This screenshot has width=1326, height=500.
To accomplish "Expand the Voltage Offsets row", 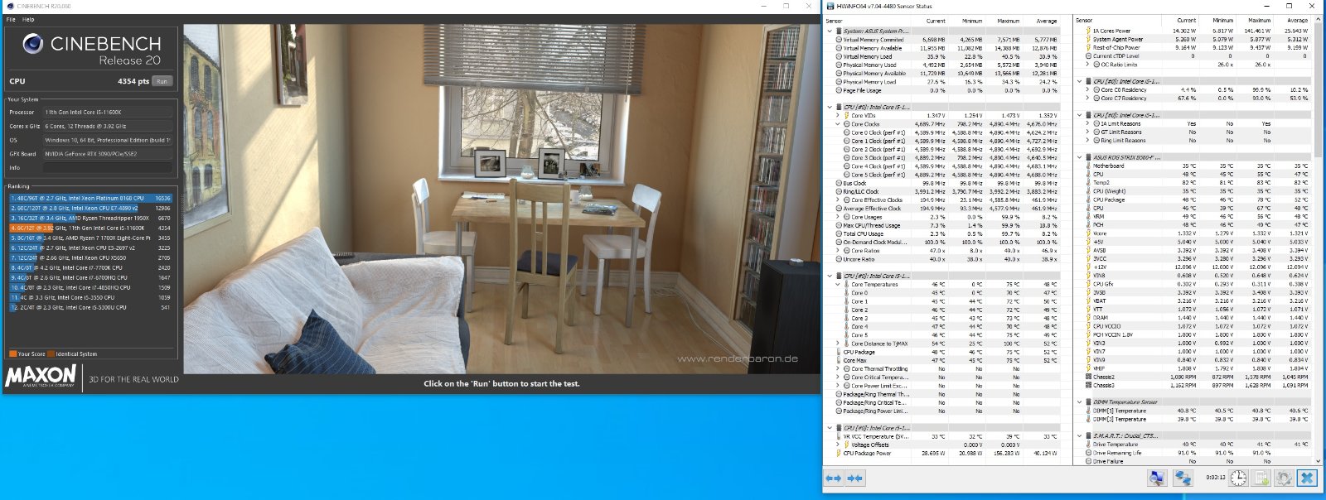I will click(838, 445).
